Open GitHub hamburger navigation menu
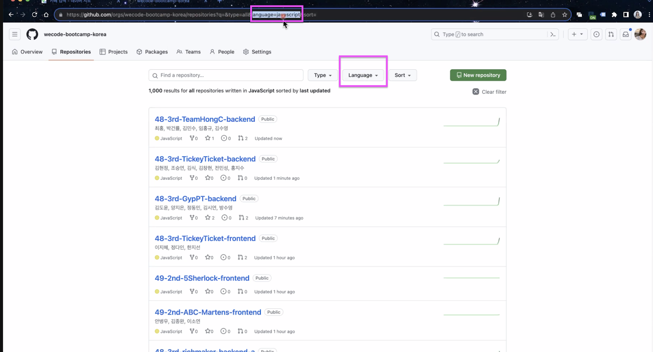This screenshot has width=653, height=352. point(15,34)
